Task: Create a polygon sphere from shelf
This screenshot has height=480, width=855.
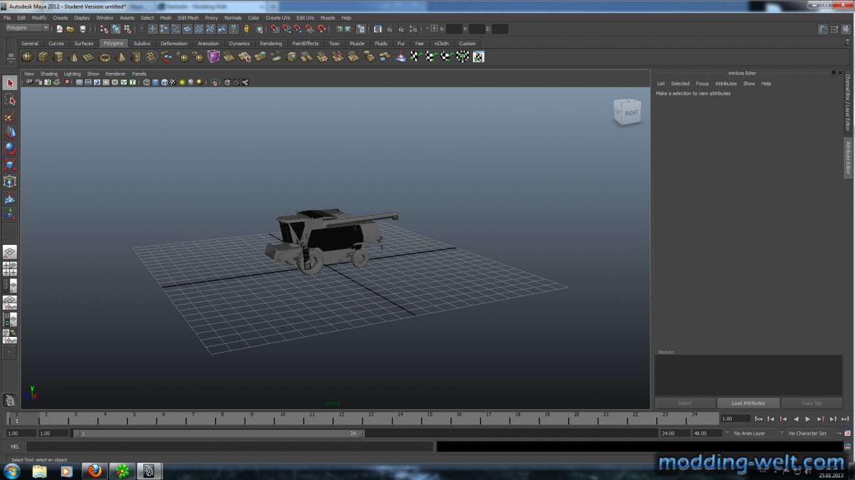Action: tap(27, 57)
